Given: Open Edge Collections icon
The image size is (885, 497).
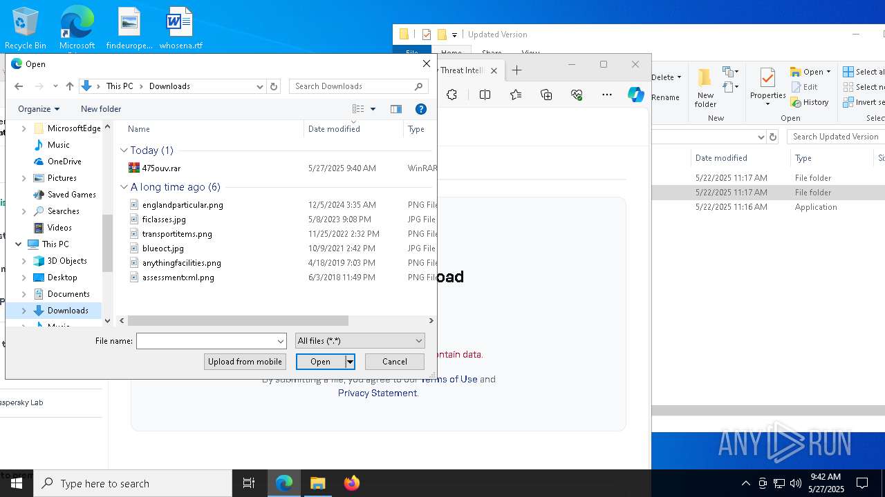Looking at the screenshot, I should (546, 95).
